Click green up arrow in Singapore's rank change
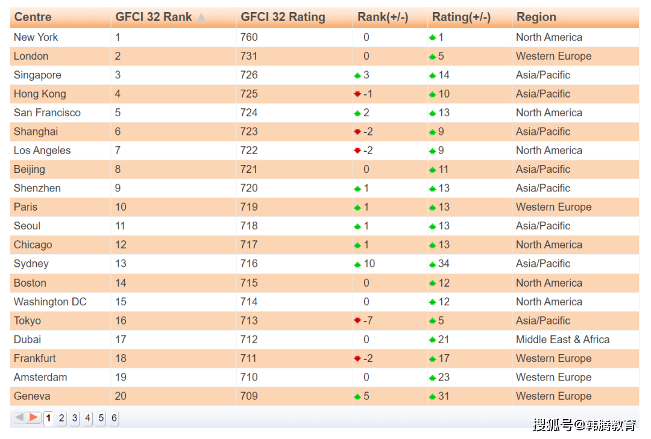 click(357, 75)
